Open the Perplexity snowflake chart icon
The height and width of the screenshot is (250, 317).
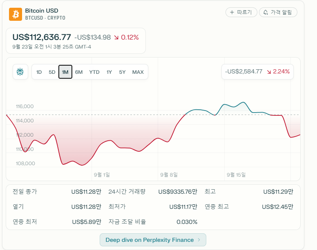coord(20,72)
